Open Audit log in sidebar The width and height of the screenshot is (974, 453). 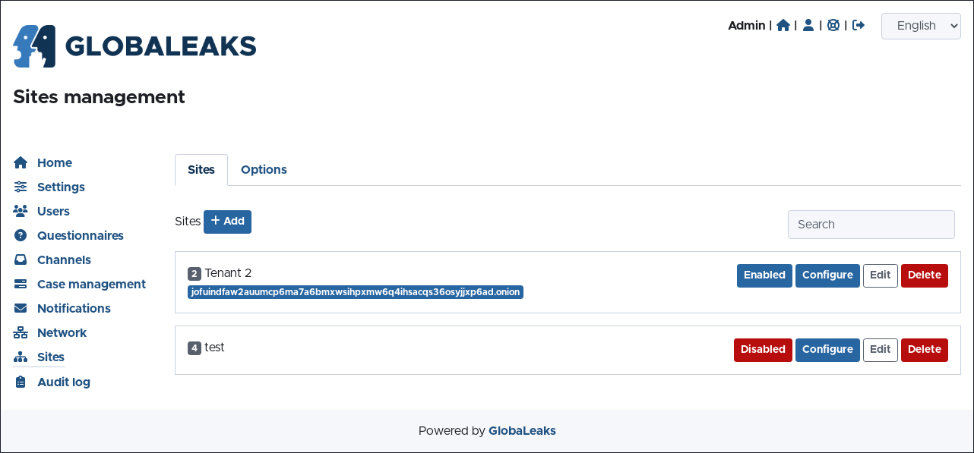64,382
